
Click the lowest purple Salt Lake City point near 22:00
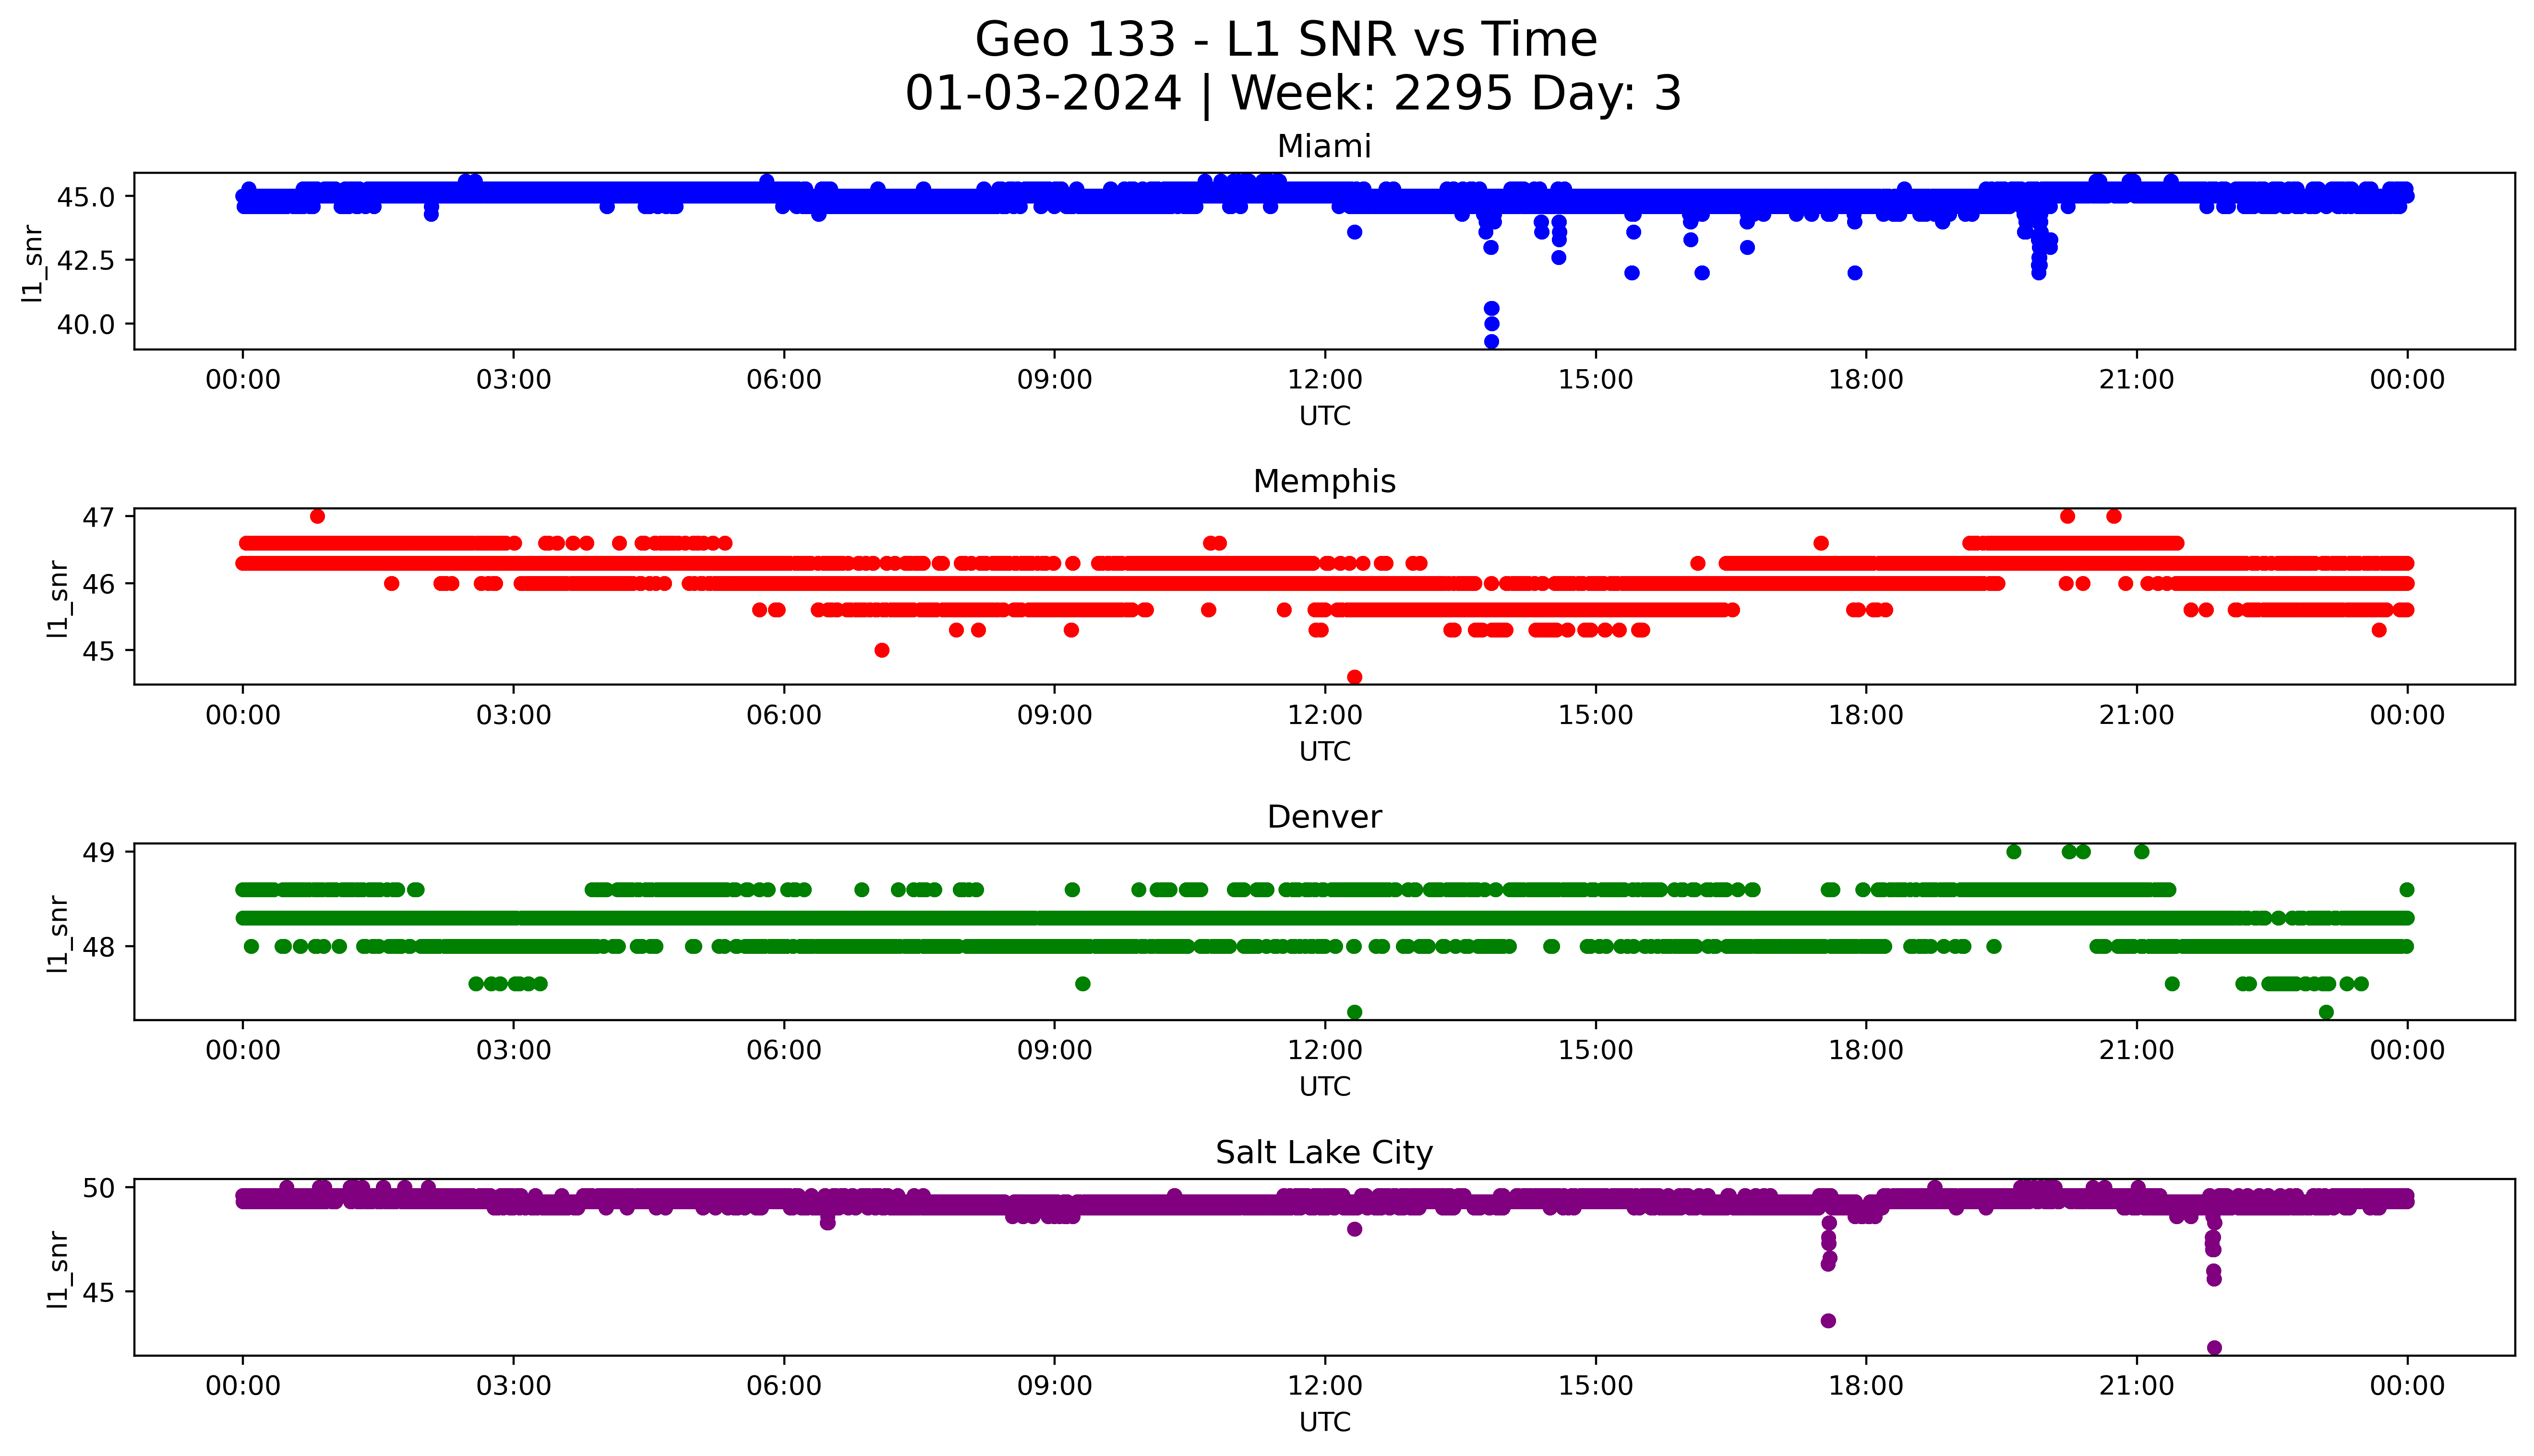2214,1348
